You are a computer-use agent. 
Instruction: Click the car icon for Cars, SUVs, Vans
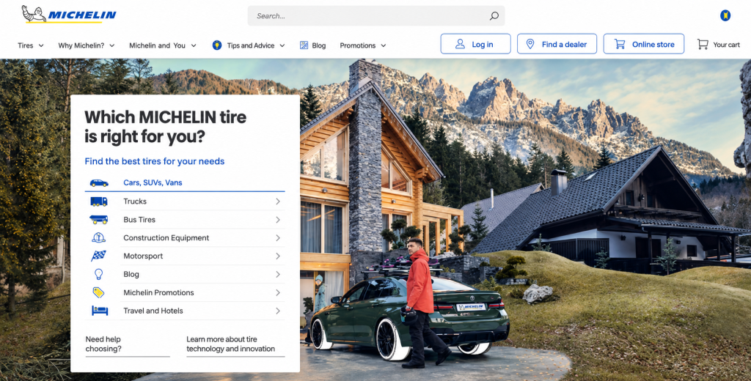click(99, 183)
